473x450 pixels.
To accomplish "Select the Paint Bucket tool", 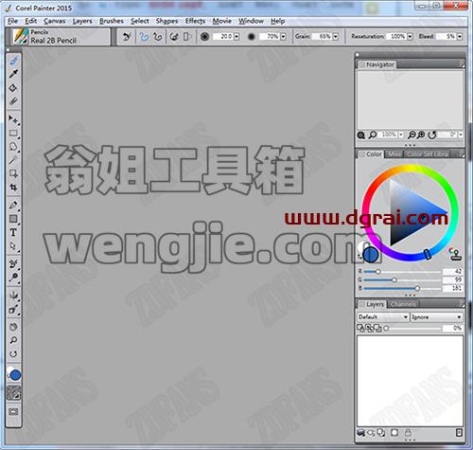I will pos(13,88).
